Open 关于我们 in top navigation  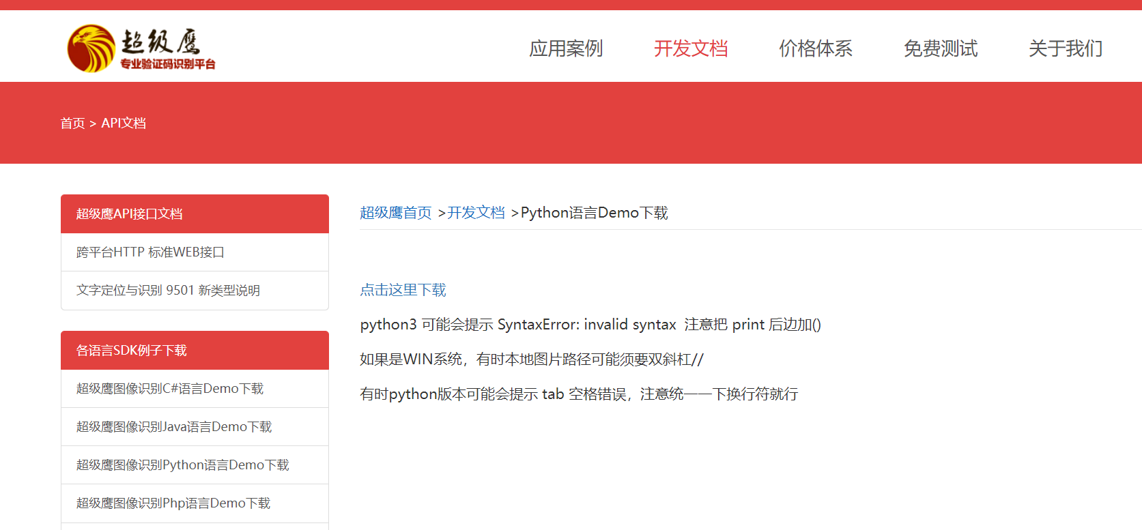tap(1066, 48)
